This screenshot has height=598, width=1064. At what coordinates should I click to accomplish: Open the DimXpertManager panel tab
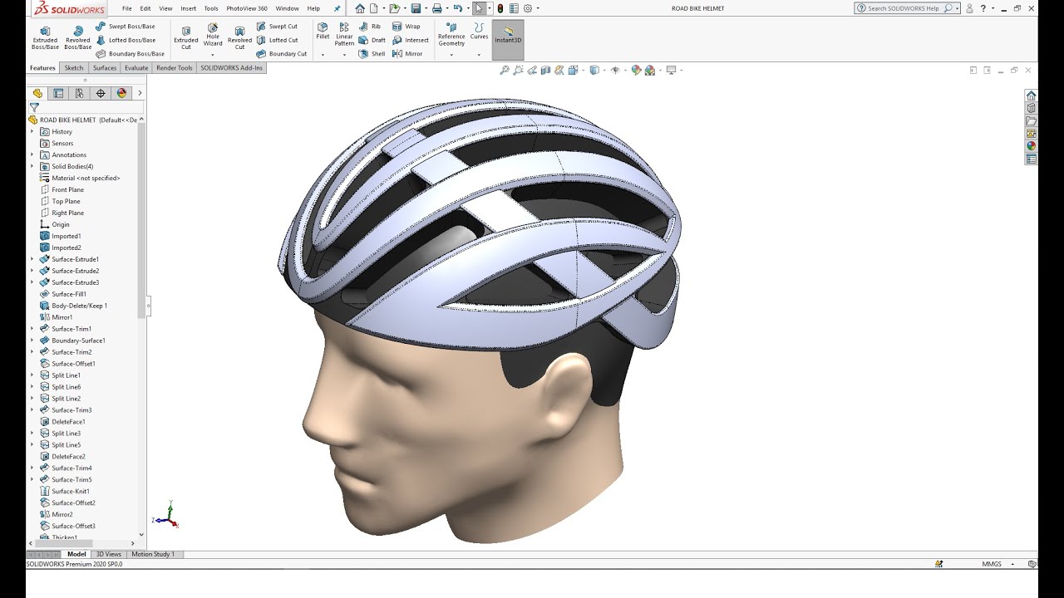101,93
